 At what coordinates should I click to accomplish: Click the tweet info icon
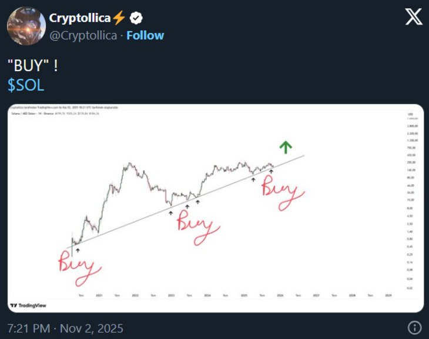coord(414,328)
